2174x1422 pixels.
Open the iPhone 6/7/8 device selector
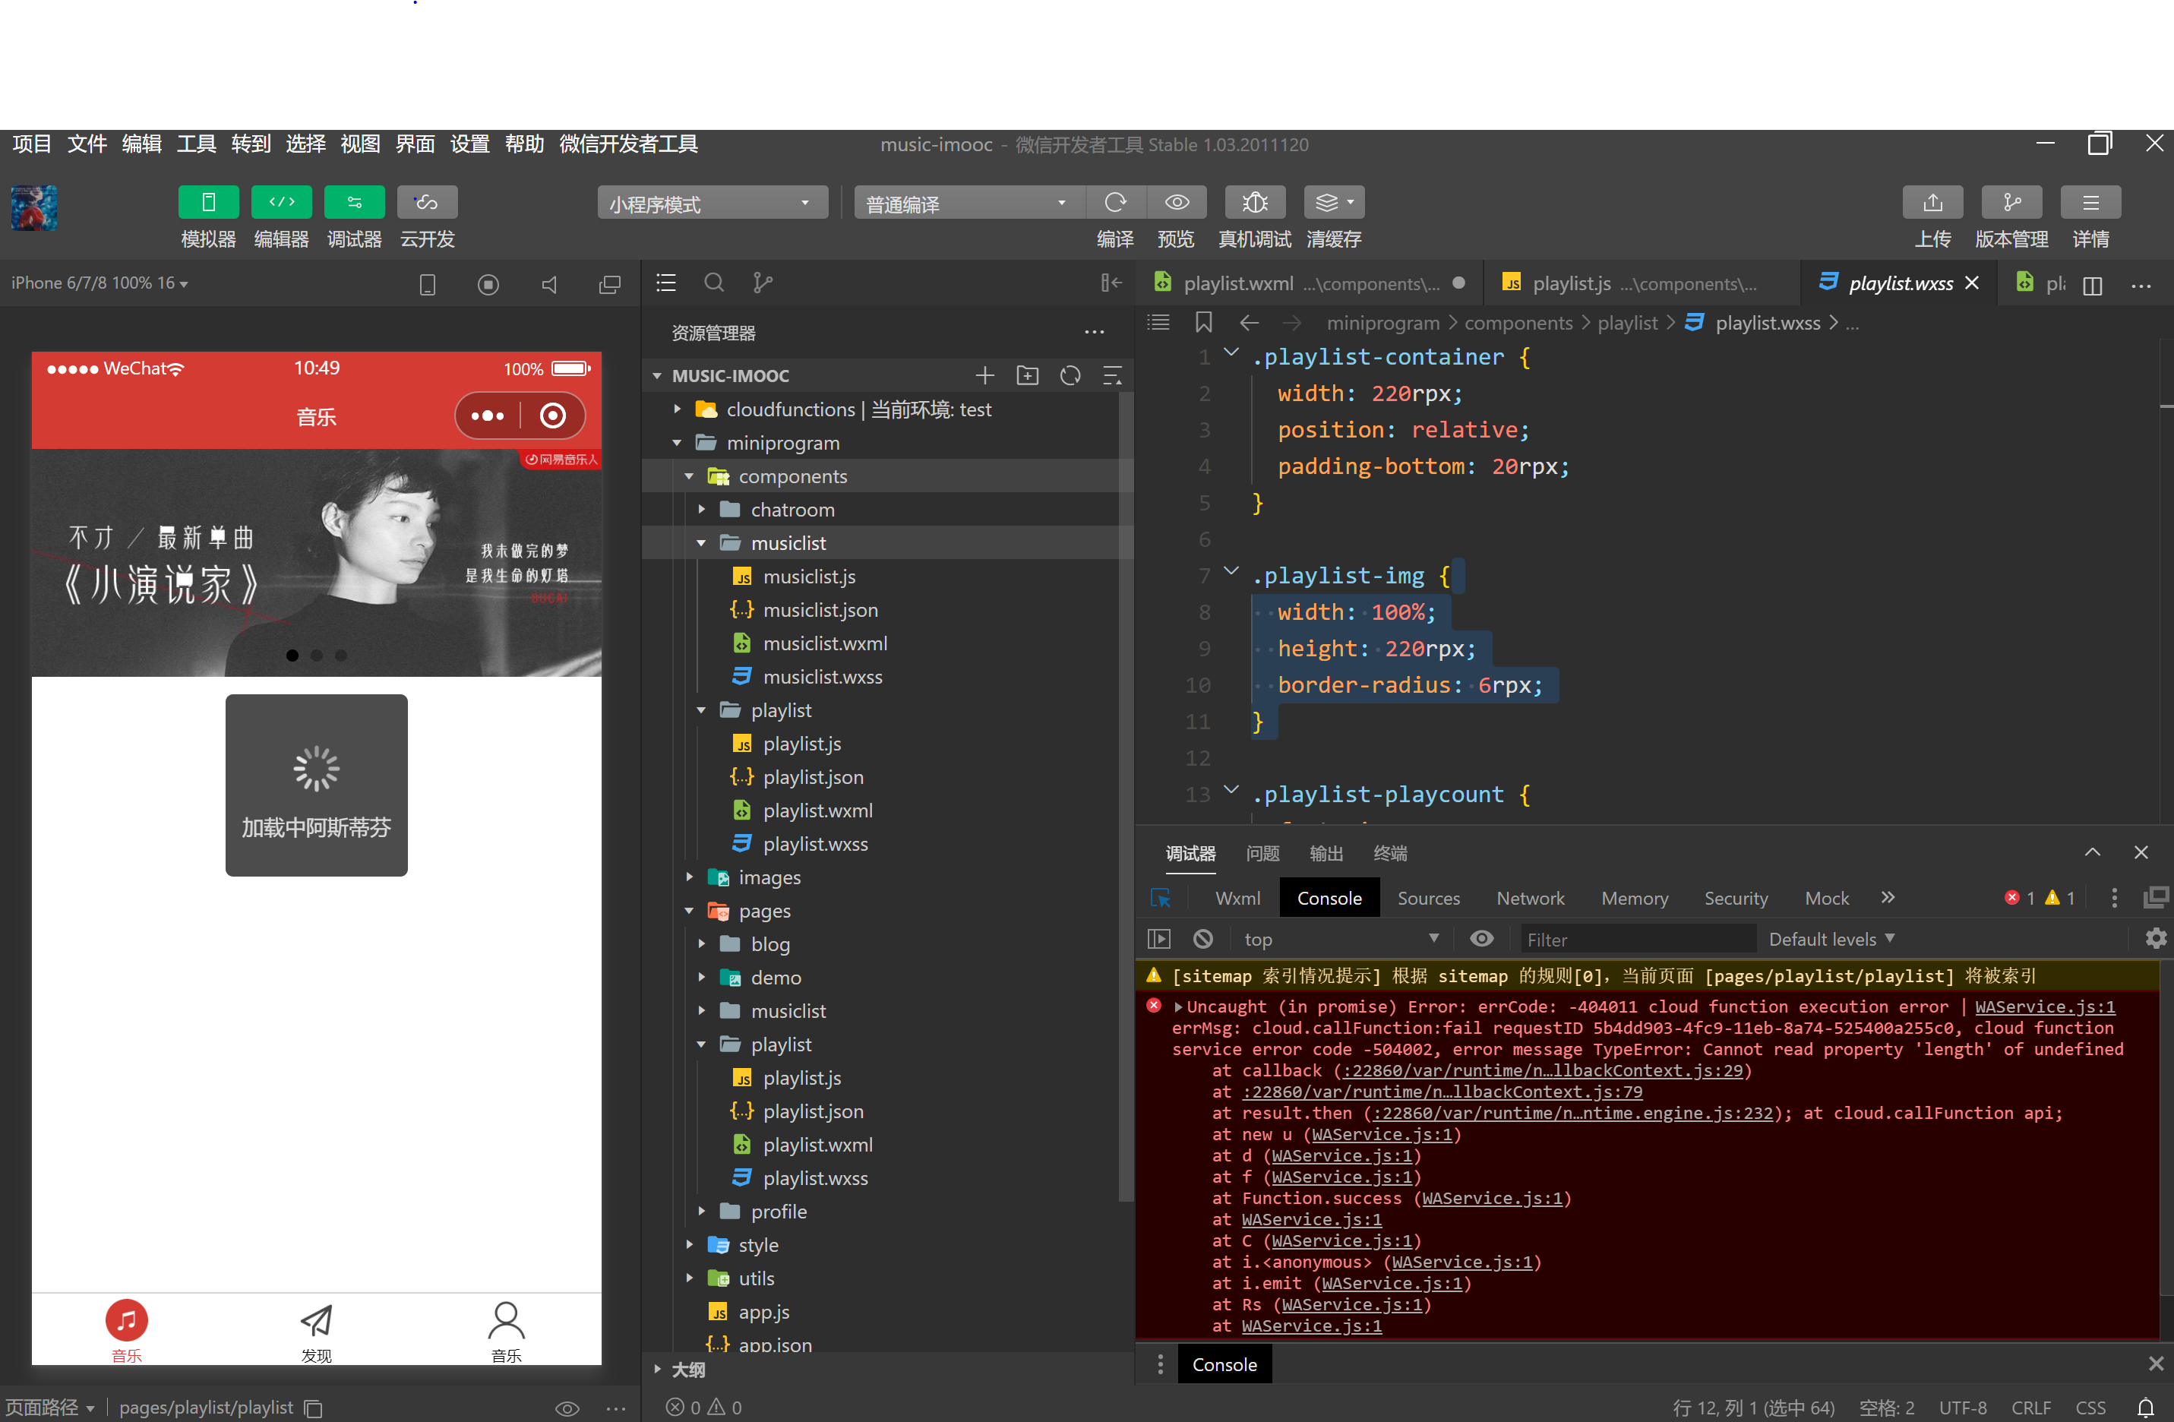pos(100,283)
